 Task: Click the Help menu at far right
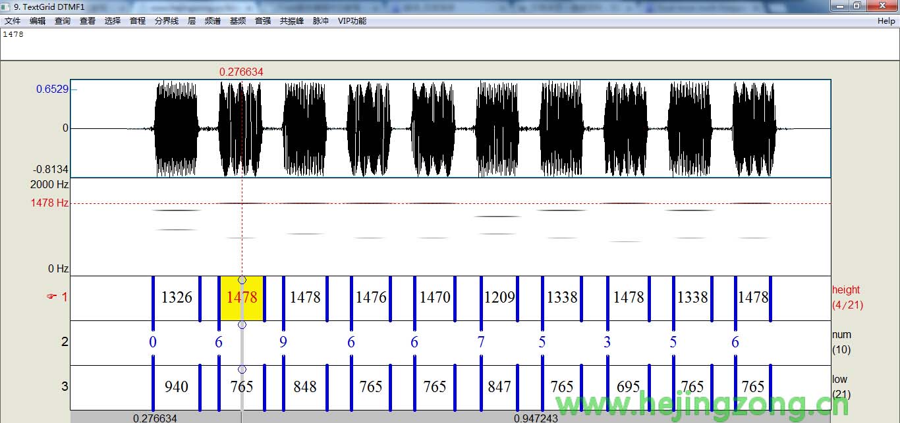(886, 21)
